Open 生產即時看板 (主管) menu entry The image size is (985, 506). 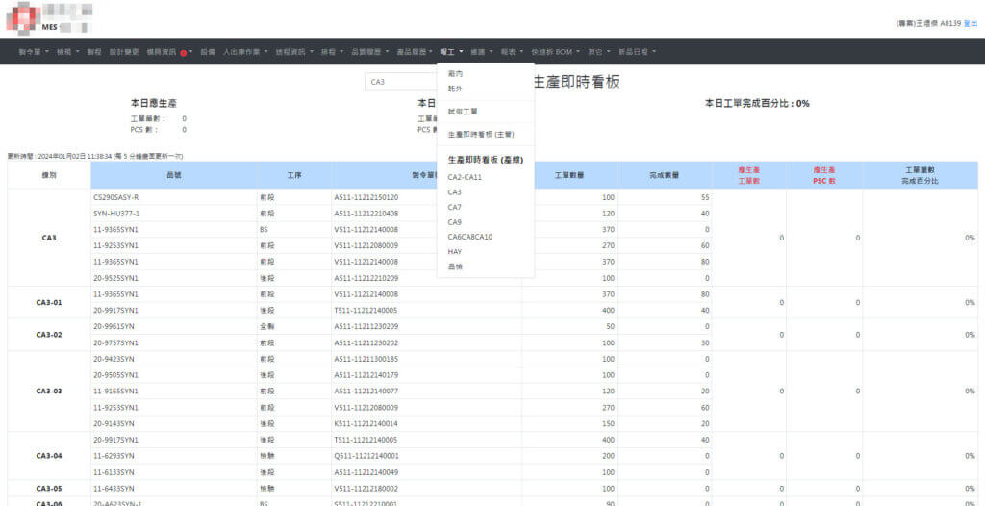coord(481,135)
